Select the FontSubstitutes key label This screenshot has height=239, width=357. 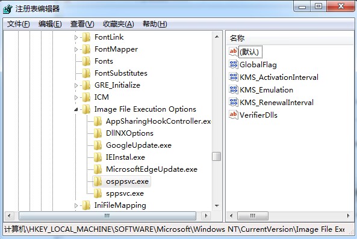point(121,73)
